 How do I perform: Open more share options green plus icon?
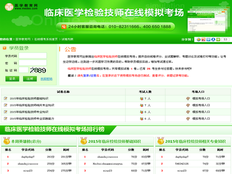click(218, 39)
